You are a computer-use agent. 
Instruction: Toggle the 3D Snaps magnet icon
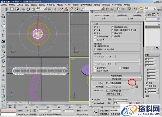click(x=61, y=9)
